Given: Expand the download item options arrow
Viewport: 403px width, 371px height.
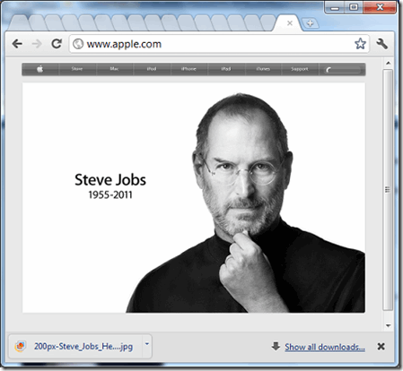Looking at the screenshot, I should click(147, 344).
